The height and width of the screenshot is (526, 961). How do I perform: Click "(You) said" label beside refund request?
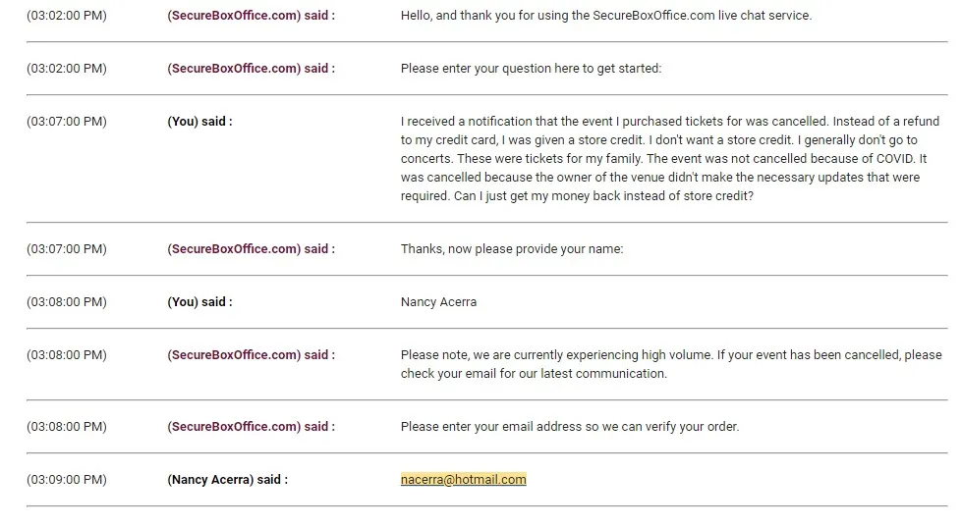tap(199, 122)
